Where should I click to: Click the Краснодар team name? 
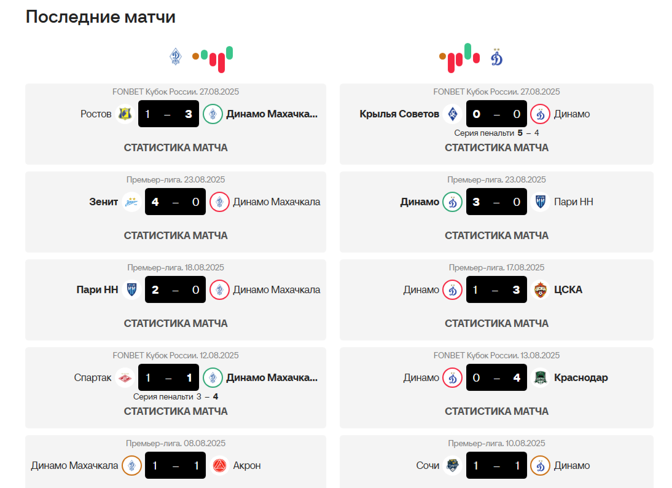point(580,377)
